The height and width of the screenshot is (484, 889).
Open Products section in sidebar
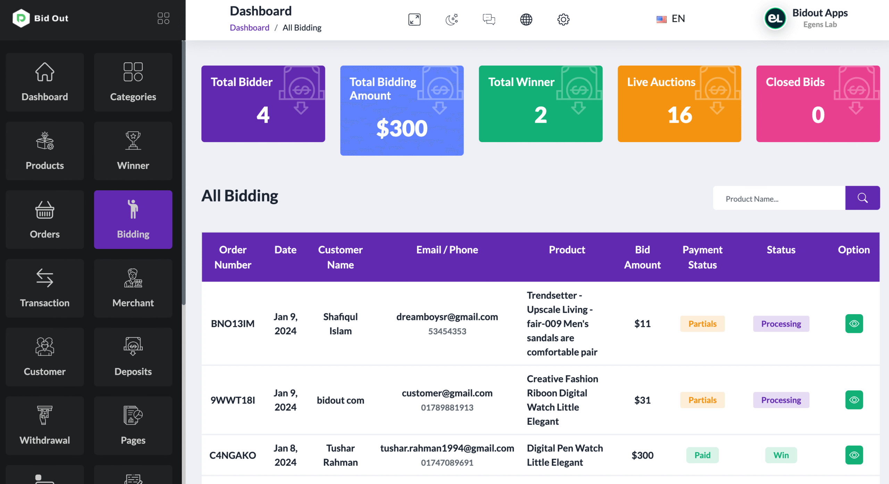pos(45,151)
